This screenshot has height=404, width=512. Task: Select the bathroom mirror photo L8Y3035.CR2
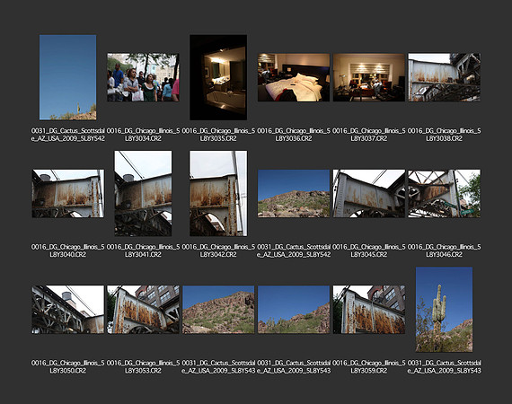coord(218,77)
